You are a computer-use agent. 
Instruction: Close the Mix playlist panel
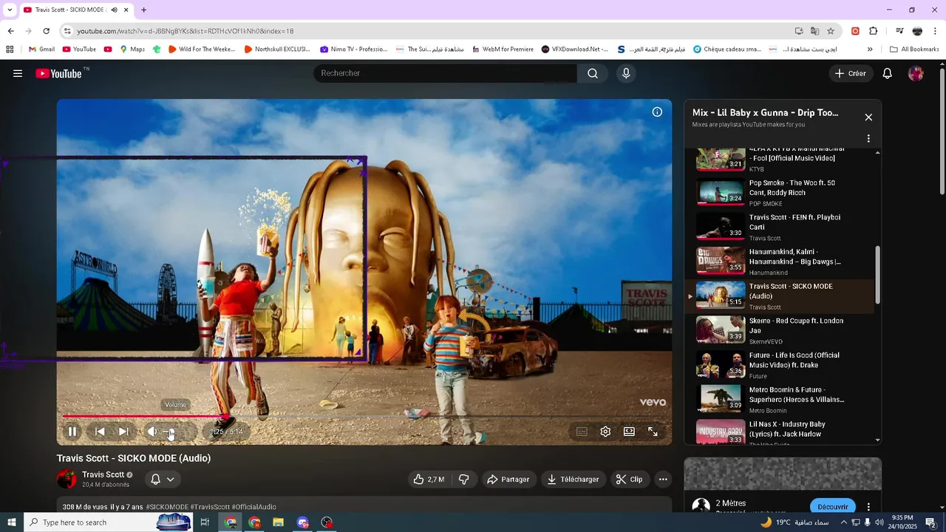click(x=868, y=117)
